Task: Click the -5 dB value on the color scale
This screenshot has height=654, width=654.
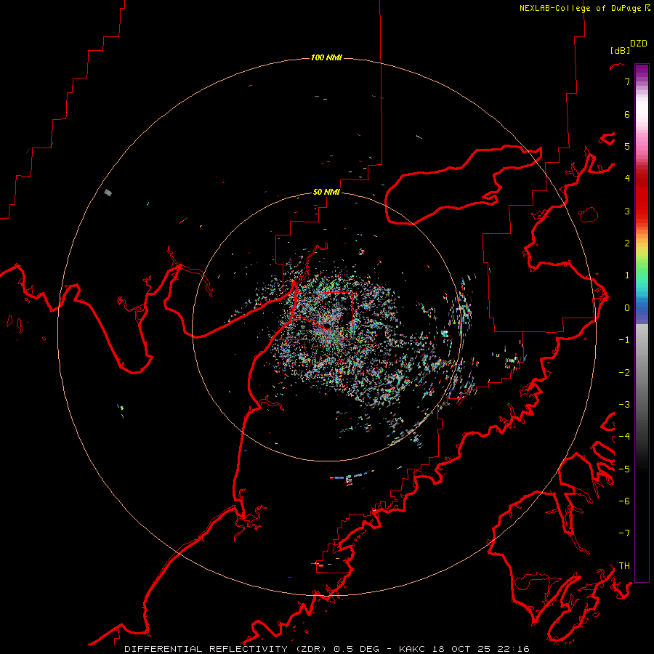Action: 624,469
